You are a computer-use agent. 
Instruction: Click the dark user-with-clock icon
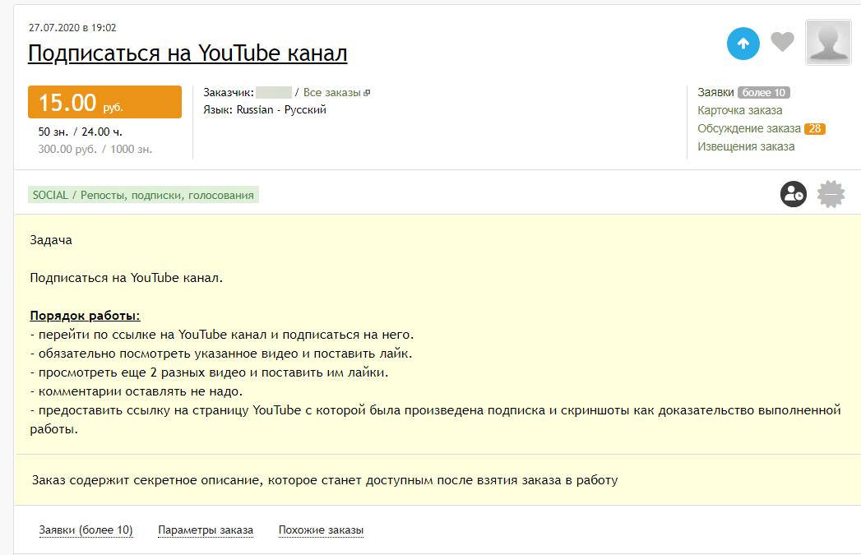coord(794,194)
